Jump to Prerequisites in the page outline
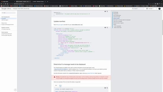 116,14
